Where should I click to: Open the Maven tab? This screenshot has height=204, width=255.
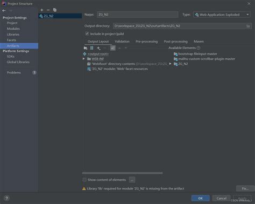coord(199,42)
